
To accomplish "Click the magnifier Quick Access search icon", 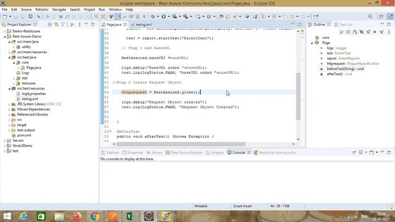I will pyautogui.click(x=370, y=17).
